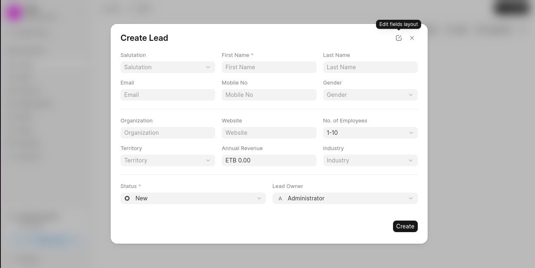Viewport: 535px width, 268px height.
Task: Click into the Last Name field
Action: point(370,67)
